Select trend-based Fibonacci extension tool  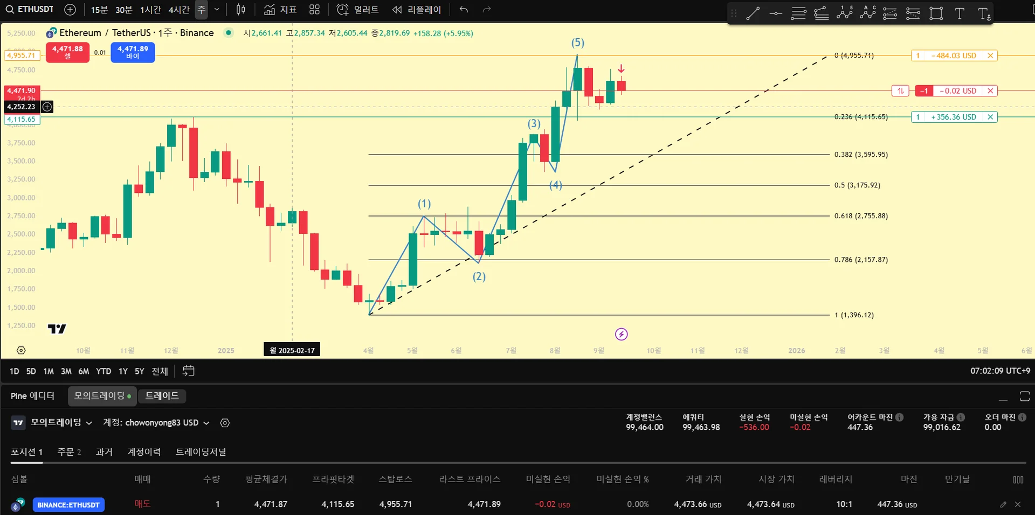821,13
